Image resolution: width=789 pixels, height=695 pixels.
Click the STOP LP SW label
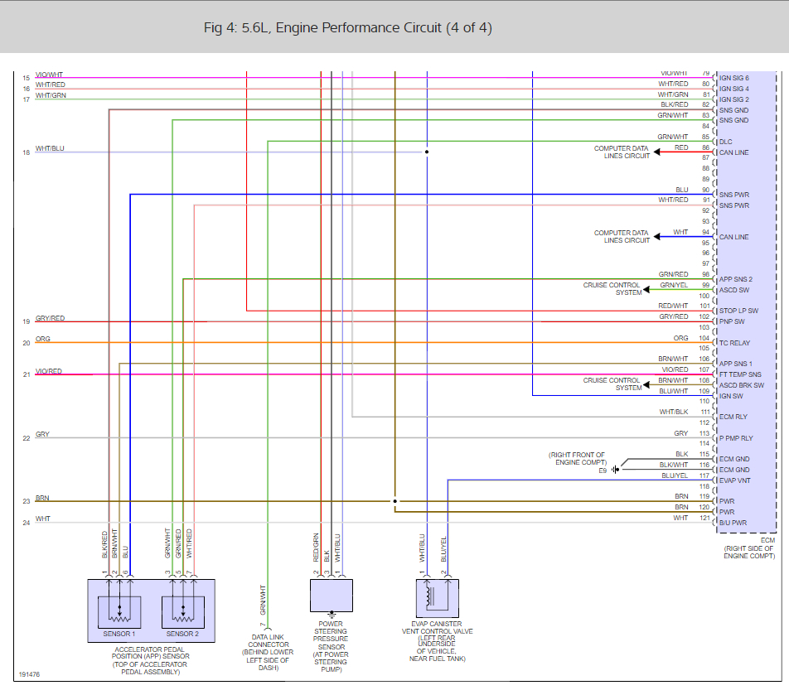click(x=738, y=311)
